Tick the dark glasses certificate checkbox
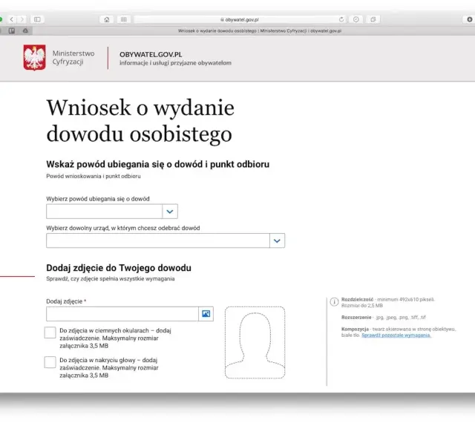The width and height of the screenshot is (475, 423). click(x=50, y=332)
